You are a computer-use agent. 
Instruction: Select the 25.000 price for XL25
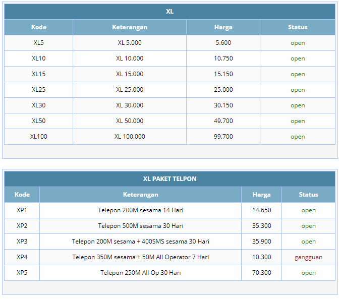[x=223, y=90]
